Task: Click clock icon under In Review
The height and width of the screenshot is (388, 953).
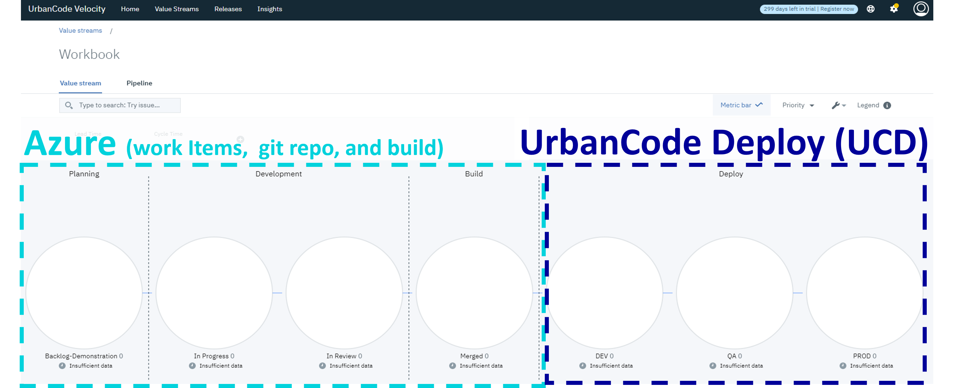Action: click(323, 366)
